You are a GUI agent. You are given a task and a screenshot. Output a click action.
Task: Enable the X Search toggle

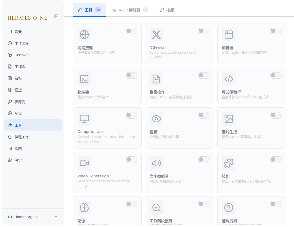pos(204,31)
